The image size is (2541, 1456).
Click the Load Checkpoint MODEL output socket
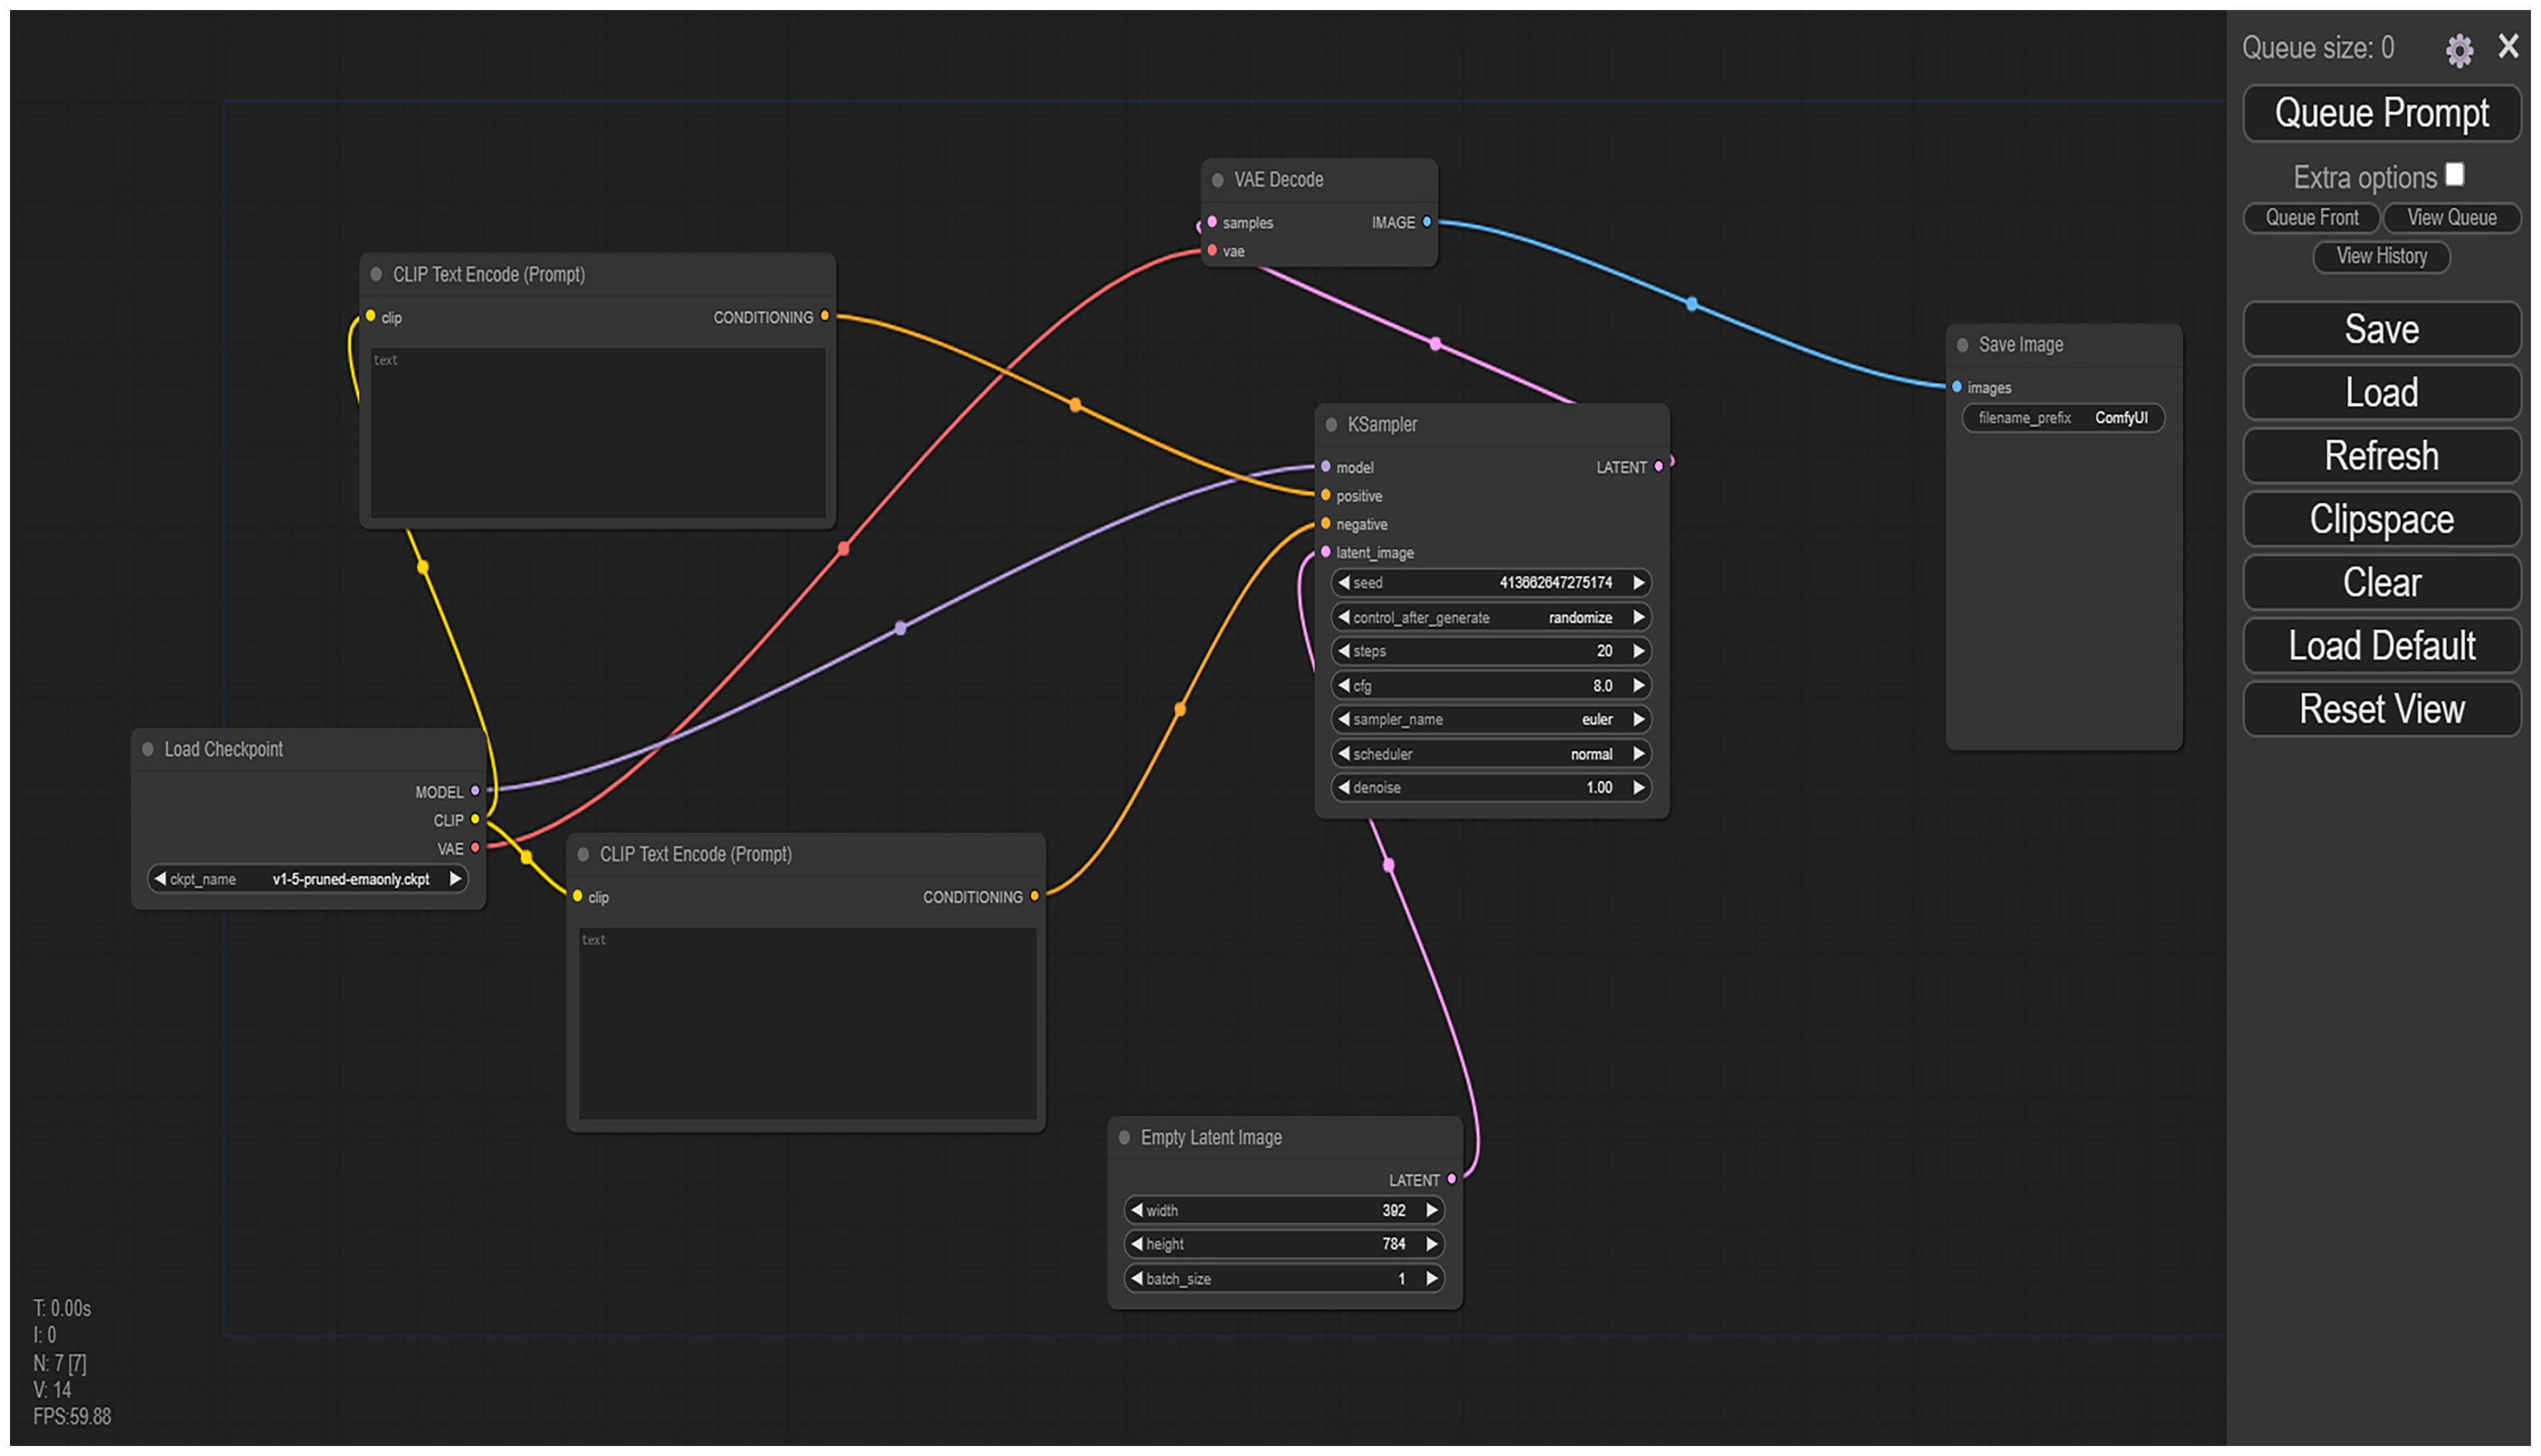click(475, 791)
